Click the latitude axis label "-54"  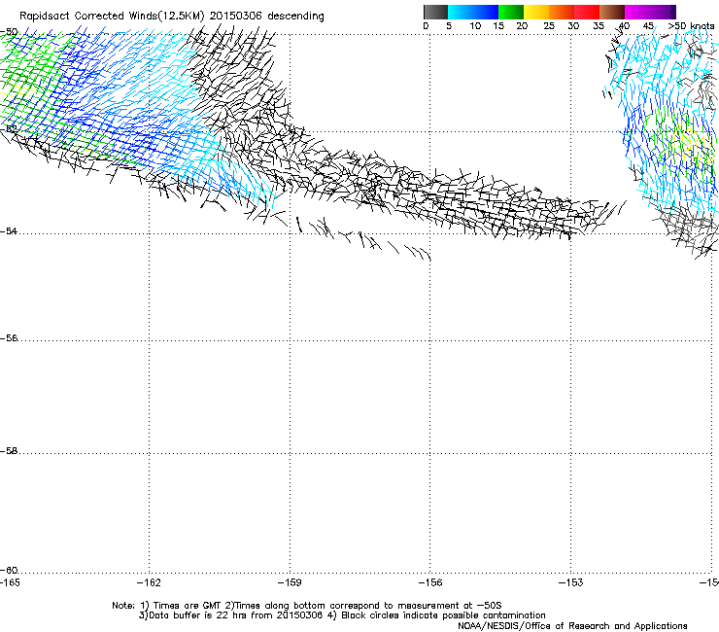[9, 230]
